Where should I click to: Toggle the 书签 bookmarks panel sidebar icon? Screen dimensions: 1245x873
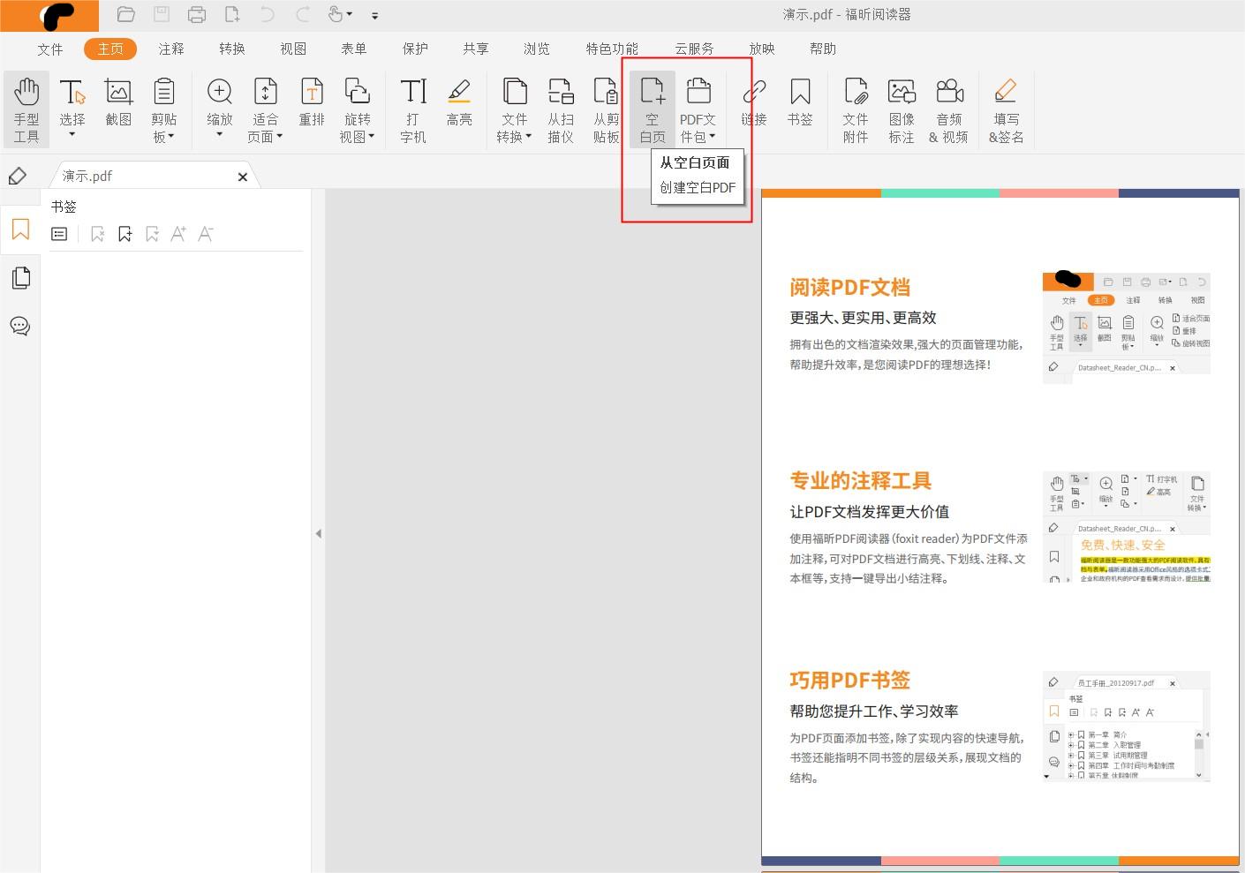[19, 230]
